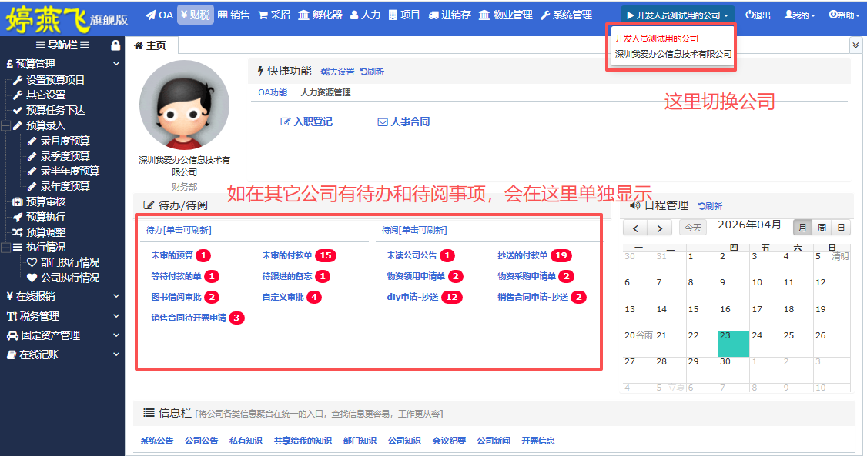
Task: Open the 财税 module in the top bar
Action: (195, 13)
